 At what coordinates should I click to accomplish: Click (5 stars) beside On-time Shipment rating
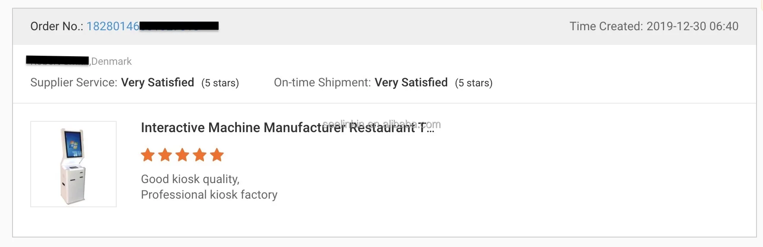coord(474,83)
